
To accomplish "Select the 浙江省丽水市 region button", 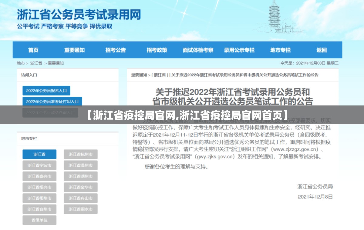I will 81,209.
